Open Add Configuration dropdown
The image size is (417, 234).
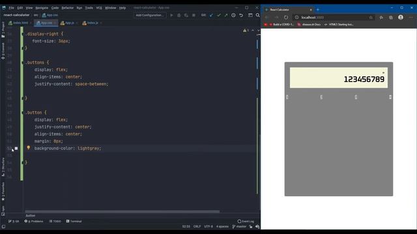tap(149, 15)
